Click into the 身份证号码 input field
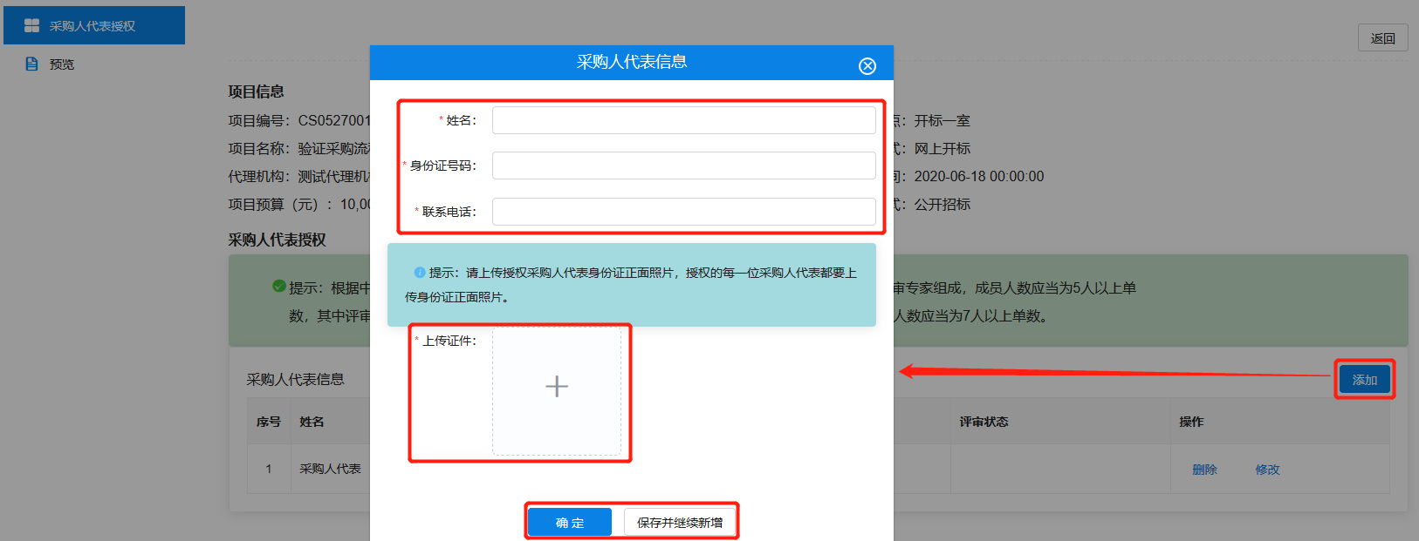The height and width of the screenshot is (541, 1419). tap(683, 166)
